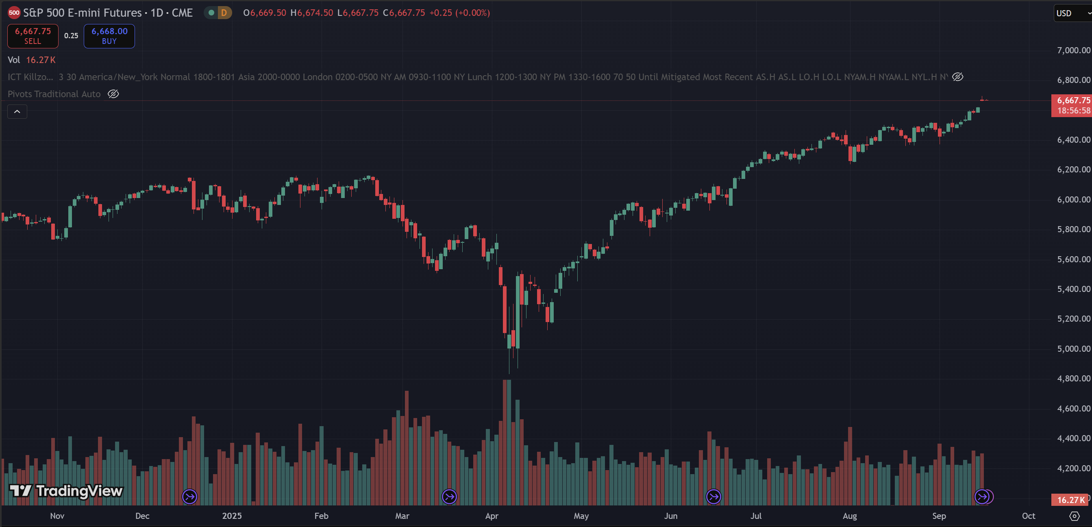Click the BUY 6,668.00 button
This screenshot has width=1092, height=527.
coord(109,36)
